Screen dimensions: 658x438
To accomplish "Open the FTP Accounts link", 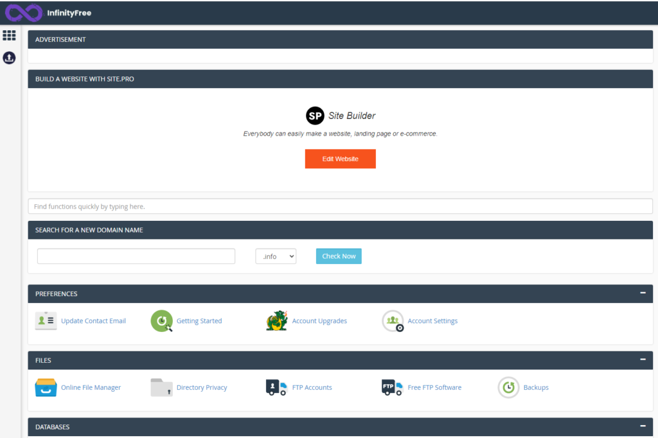I will [312, 387].
